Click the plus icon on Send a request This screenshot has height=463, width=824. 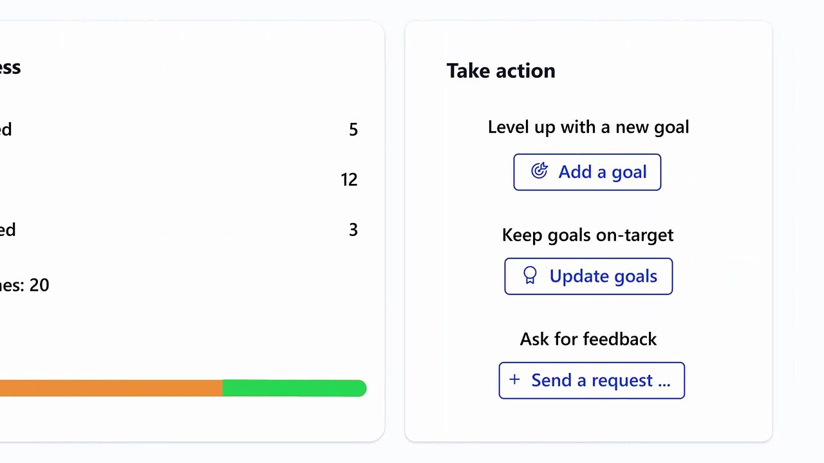click(514, 380)
